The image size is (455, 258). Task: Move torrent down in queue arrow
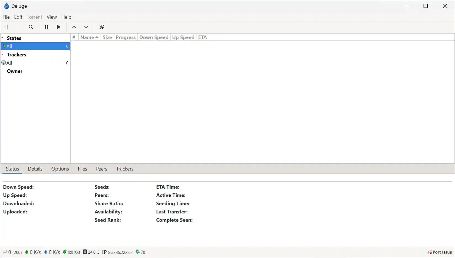(86, 27)
